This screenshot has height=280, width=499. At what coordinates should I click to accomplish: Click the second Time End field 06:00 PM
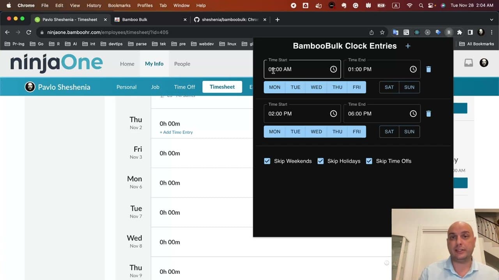pos(382,114)
